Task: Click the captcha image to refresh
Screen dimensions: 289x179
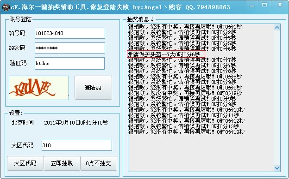Action: (x=39, y=88)
